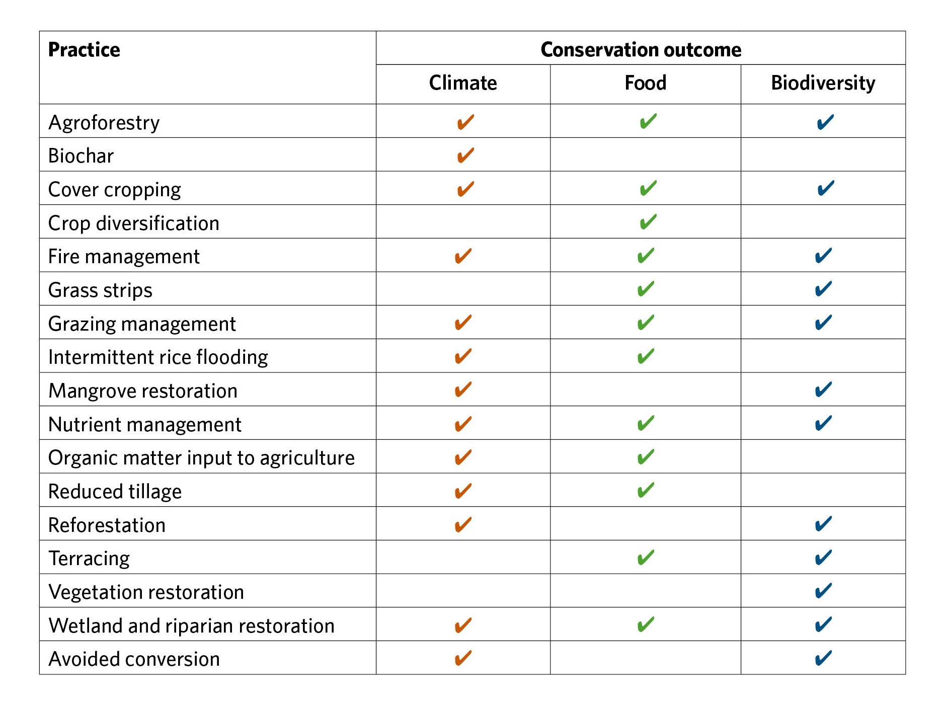Click the orange Climate checkmark for Reforestation
This screenshot has height=704, width=949.
[463, 525]
